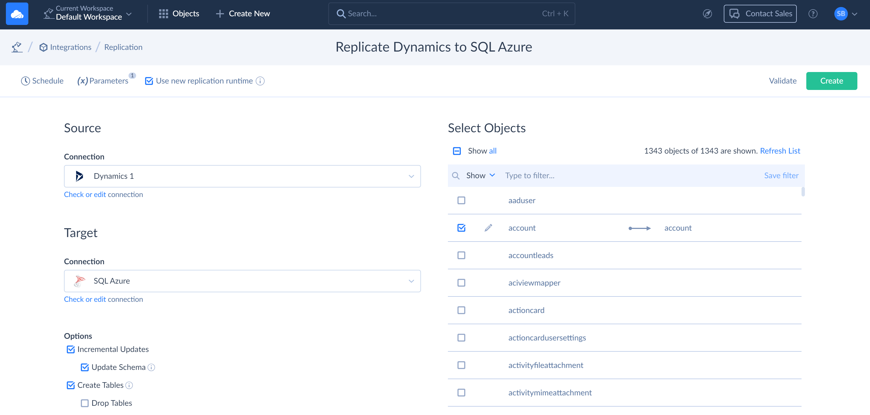
Task: Click the mapping arrow in account row
Action: coord(639,228)
